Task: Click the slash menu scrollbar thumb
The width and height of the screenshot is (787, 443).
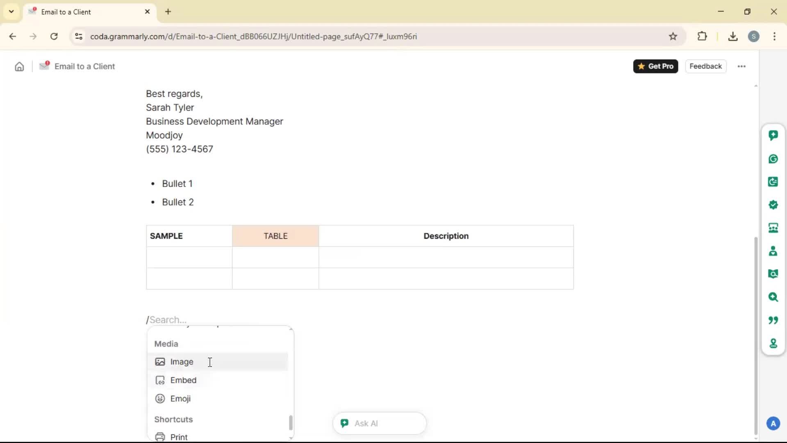Action: pyautogui.click(x=291, y=422)
